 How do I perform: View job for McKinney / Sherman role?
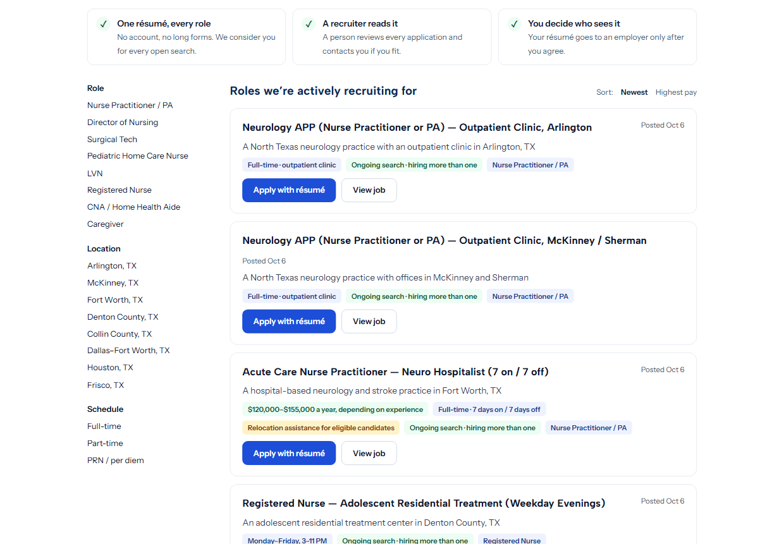(x=369, y=322)
